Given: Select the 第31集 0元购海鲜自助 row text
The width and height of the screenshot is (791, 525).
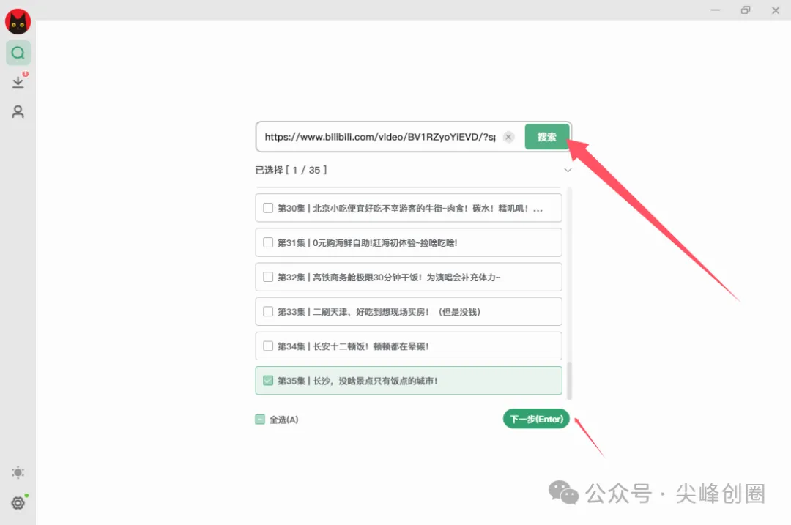Looking at the screenshot, I should pyautogui.click(x=368, y=242).
